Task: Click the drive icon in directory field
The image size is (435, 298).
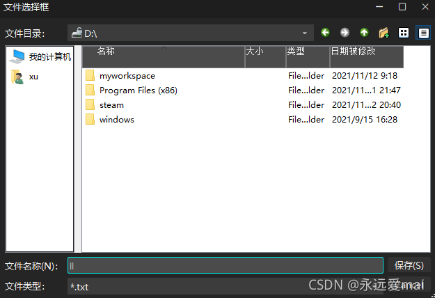Action: tap(77, 33)
